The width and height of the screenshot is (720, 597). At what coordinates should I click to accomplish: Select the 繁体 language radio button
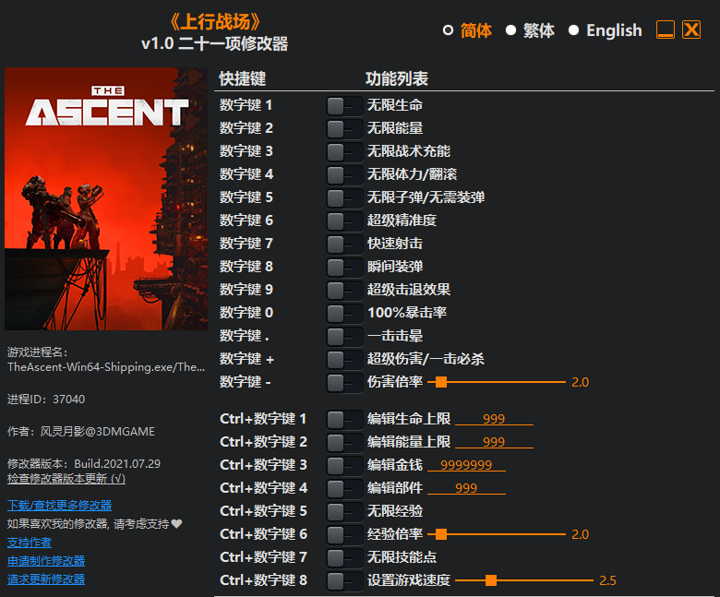pyautogui.click(x=510, y=30)
